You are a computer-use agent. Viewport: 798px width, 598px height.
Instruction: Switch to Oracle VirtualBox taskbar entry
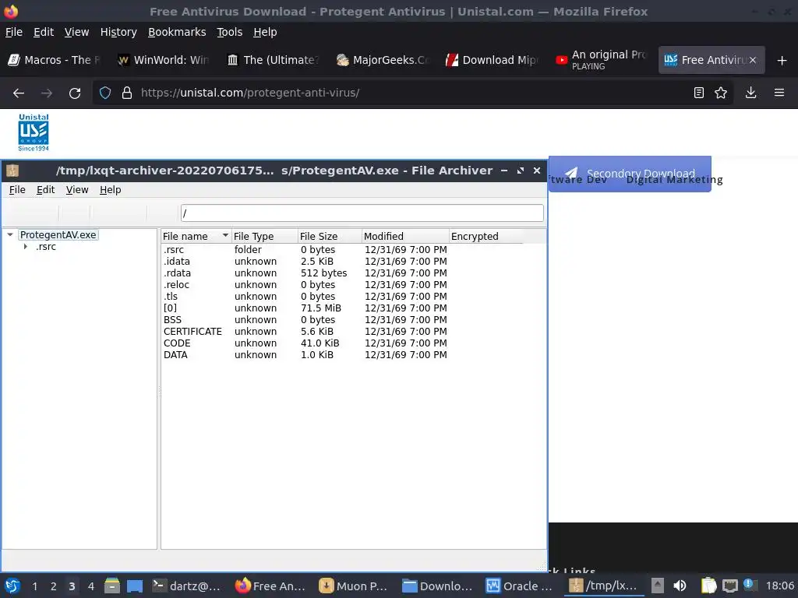point(520,586)
